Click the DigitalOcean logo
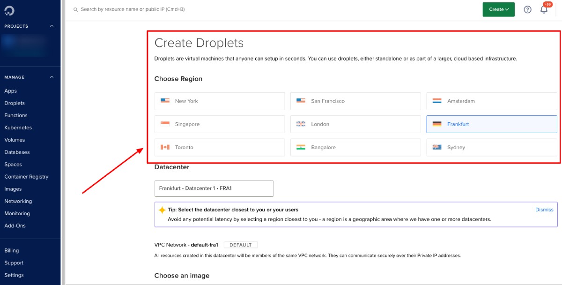This screenshot has height=285, width=562. click(x=9, y=9)
